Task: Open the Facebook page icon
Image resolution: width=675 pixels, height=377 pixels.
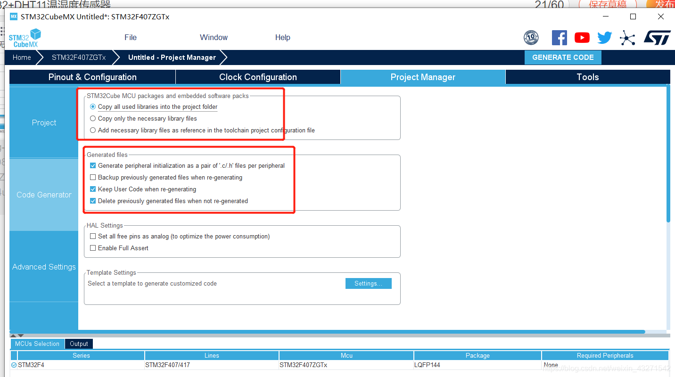Action: tap(560, 38)
